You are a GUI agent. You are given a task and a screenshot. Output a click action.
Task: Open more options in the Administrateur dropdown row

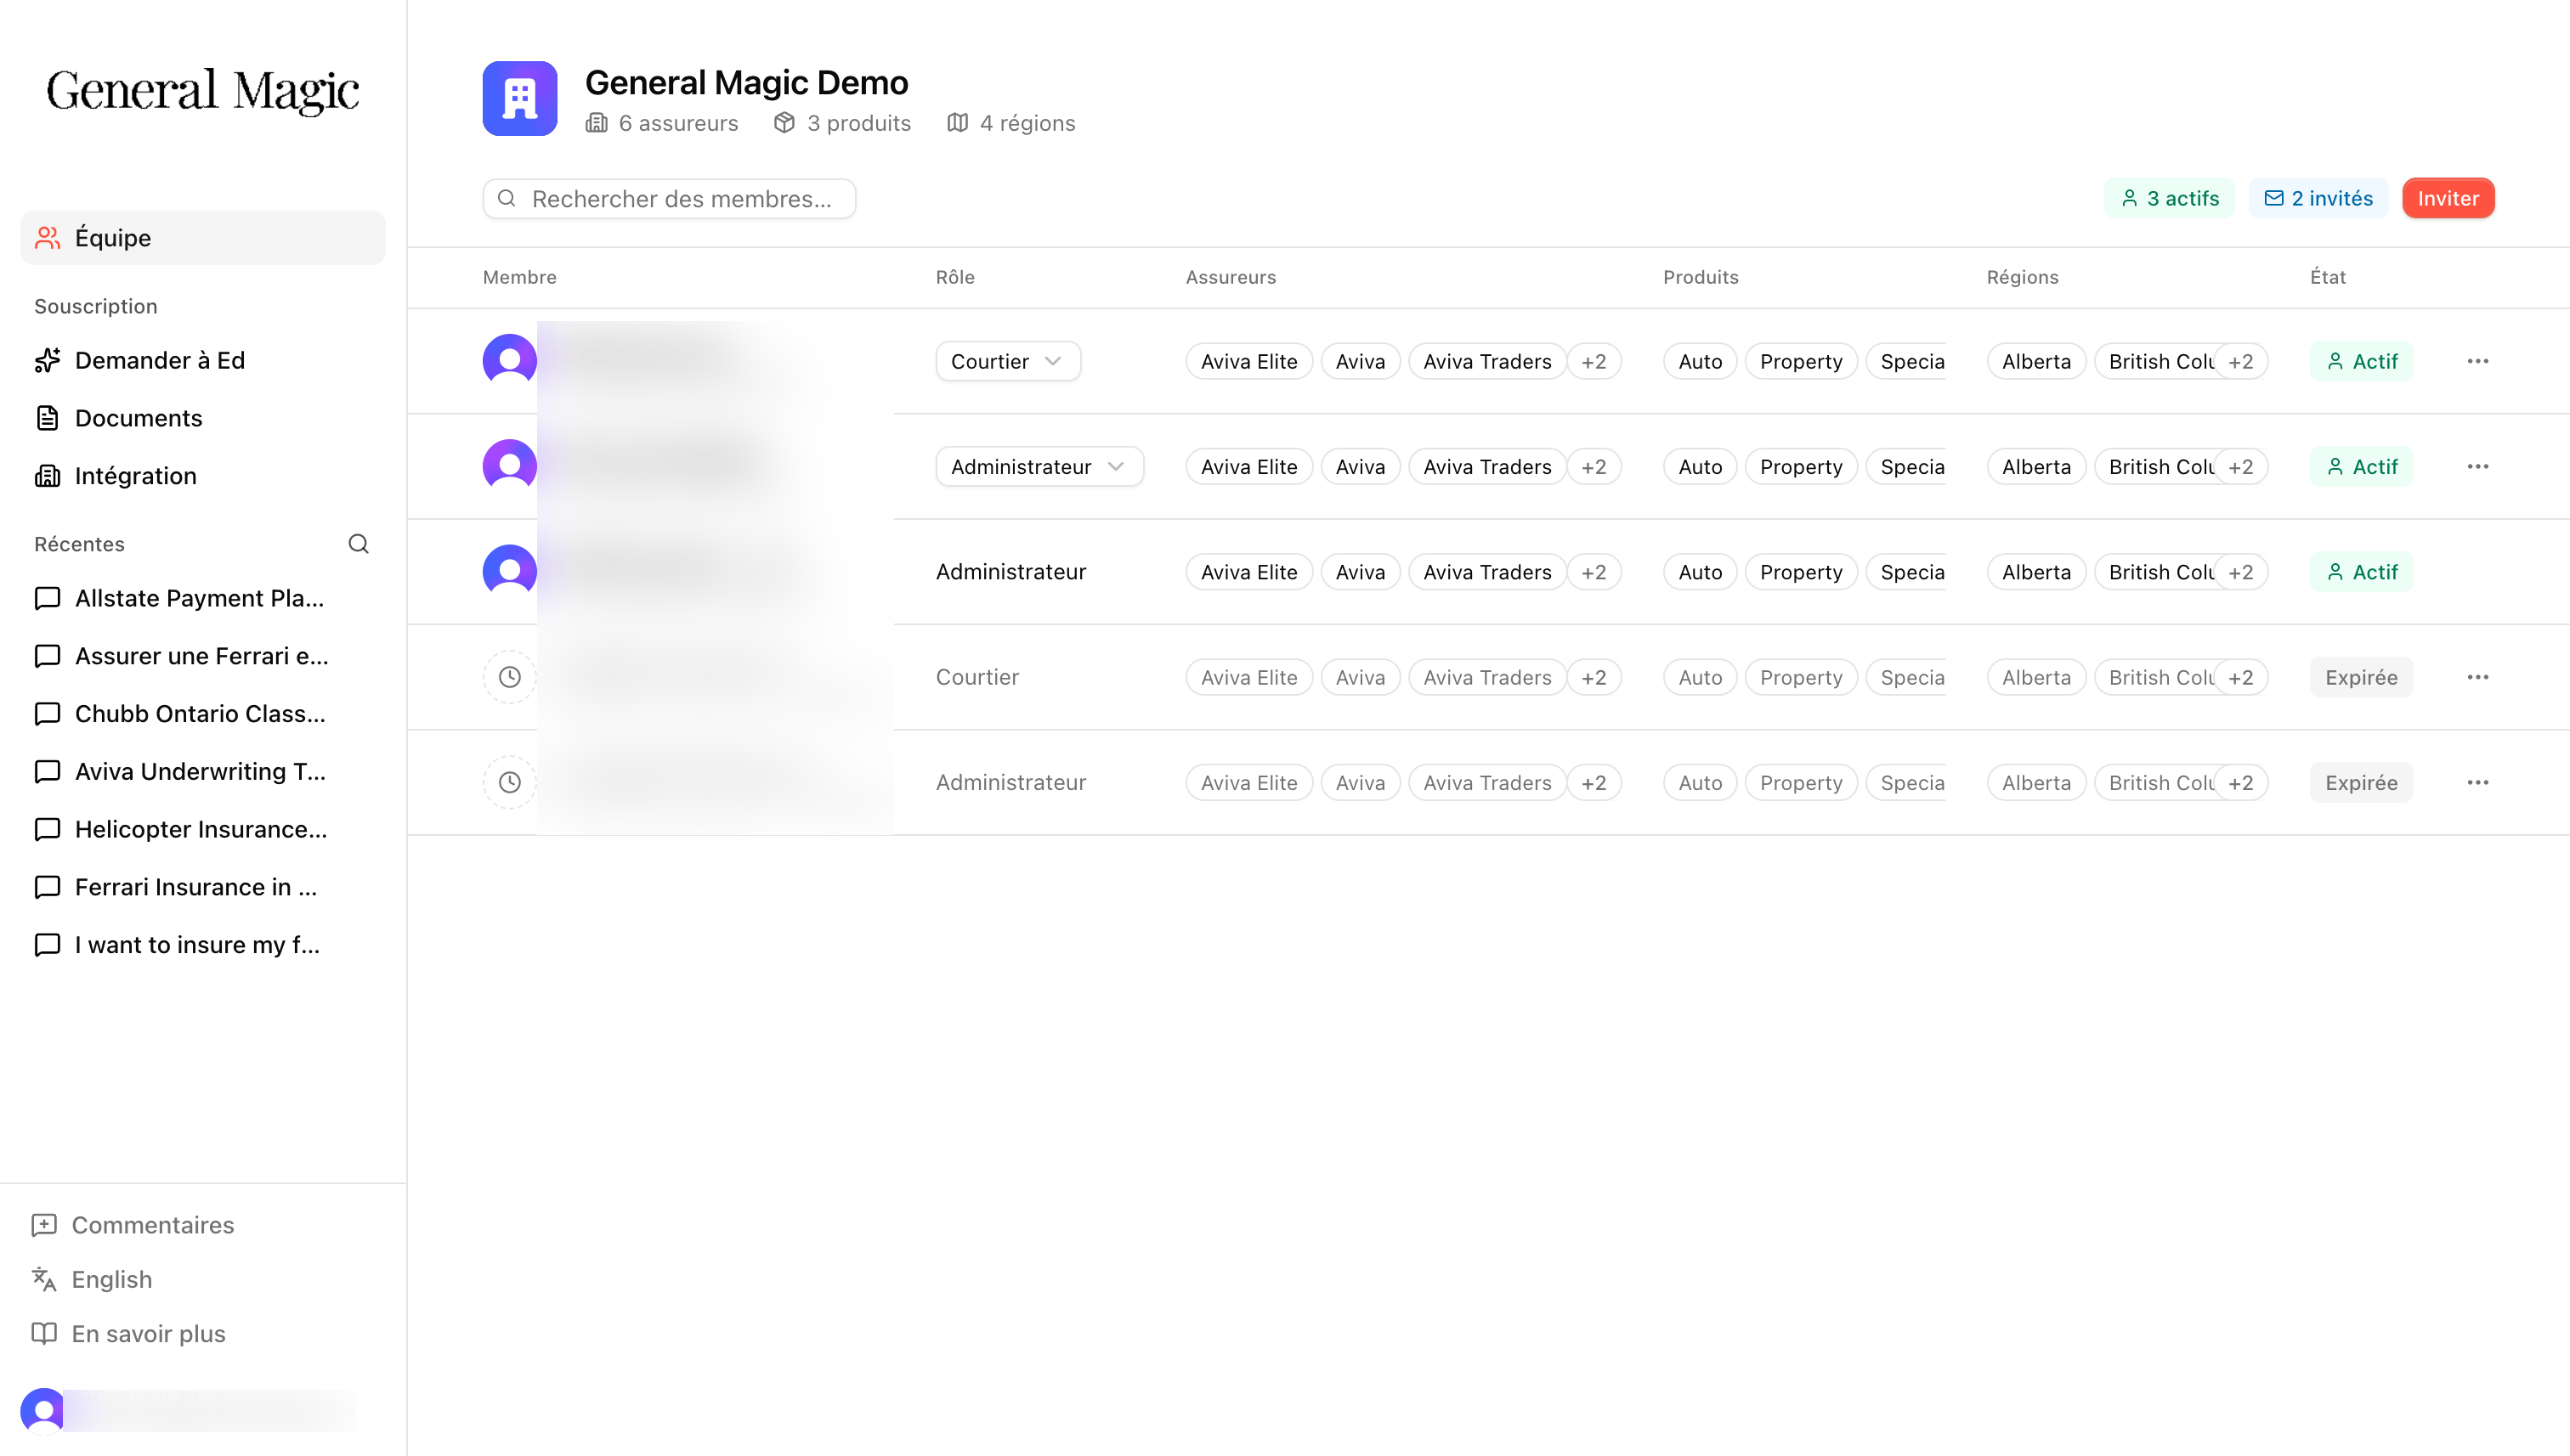tap(2478, 467)
